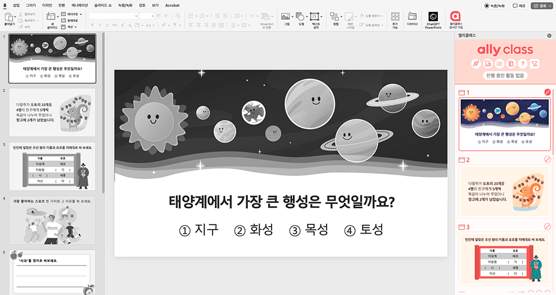Toggle the edit pencil for slide 2 in ally class
The image size is (556, 295).
(x=547, y=160)
